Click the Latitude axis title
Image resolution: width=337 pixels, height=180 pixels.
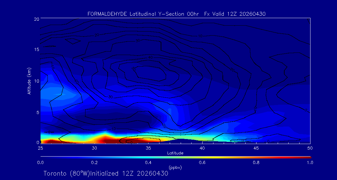click(175, 153)
